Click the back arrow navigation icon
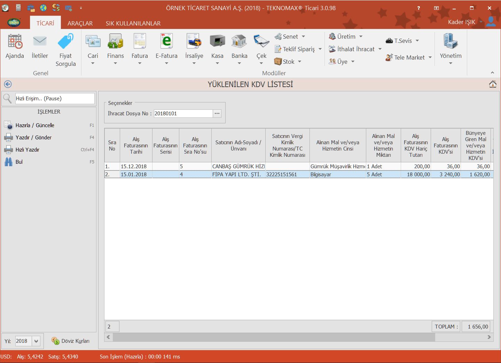This screenshot has width=501, height=363. [x=8, y=84]
